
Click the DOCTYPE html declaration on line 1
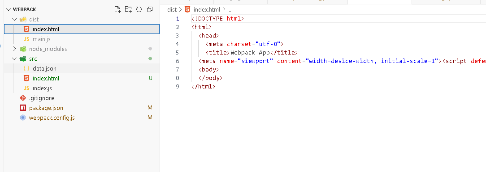pyautogui.click(x=218, y=19)
